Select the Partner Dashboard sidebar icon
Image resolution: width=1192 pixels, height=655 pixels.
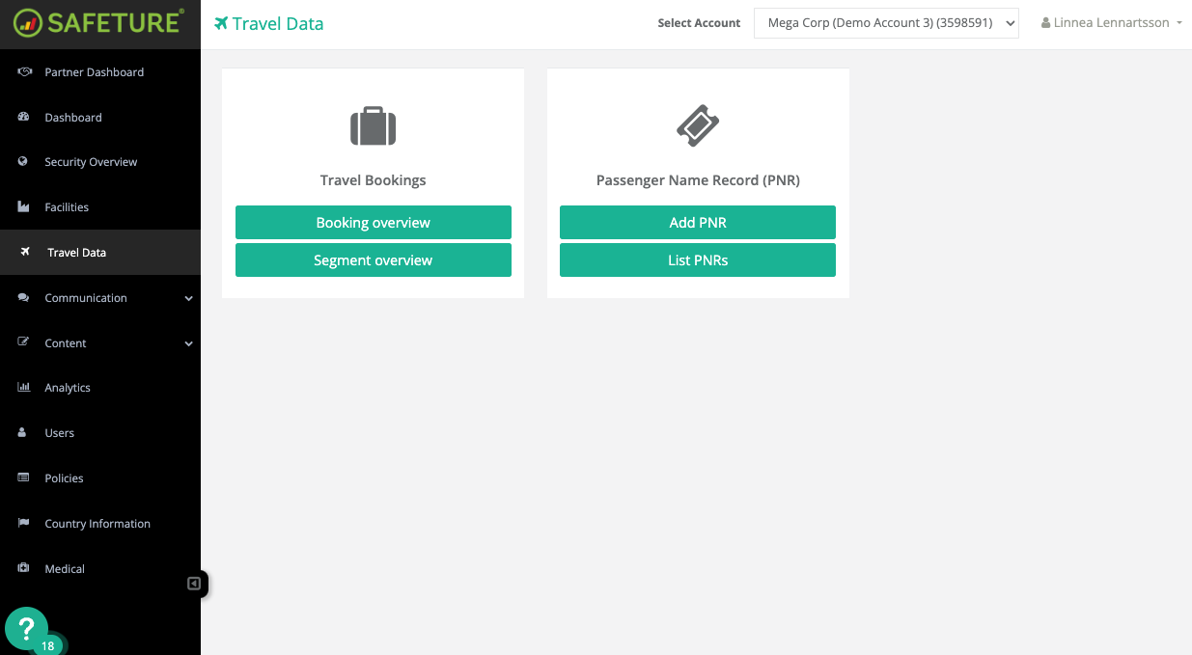click(x=22, y=71)
